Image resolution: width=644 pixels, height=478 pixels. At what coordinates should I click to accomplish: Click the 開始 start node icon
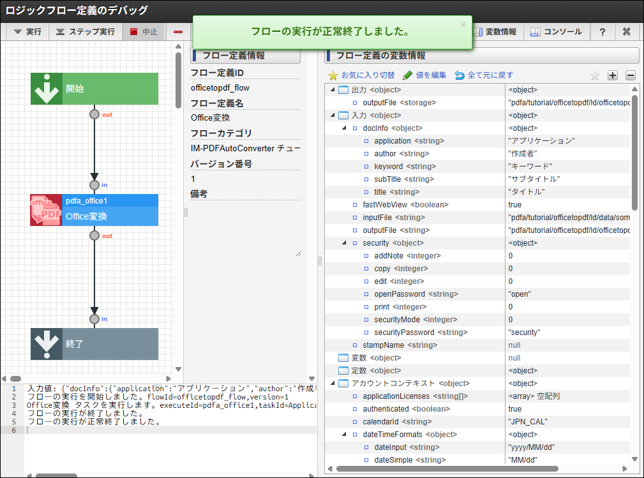point(46,89)
